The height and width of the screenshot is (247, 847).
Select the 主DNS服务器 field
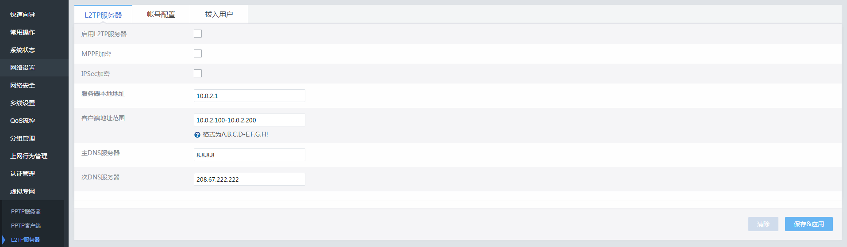(x=249, y=155)
